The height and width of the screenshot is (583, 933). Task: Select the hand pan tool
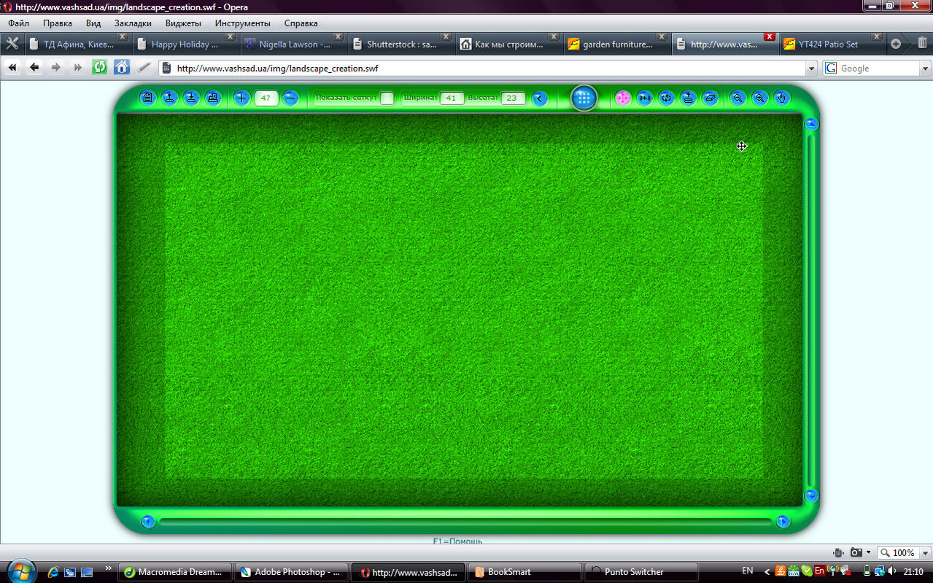point(781,98)
